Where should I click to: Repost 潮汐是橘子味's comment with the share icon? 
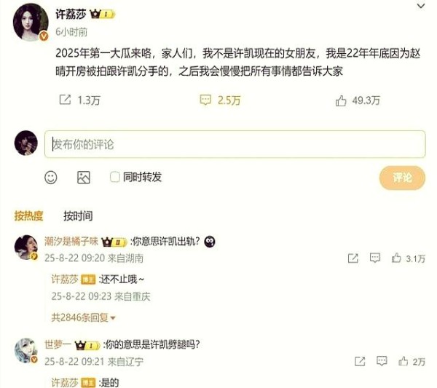point(353,258)
